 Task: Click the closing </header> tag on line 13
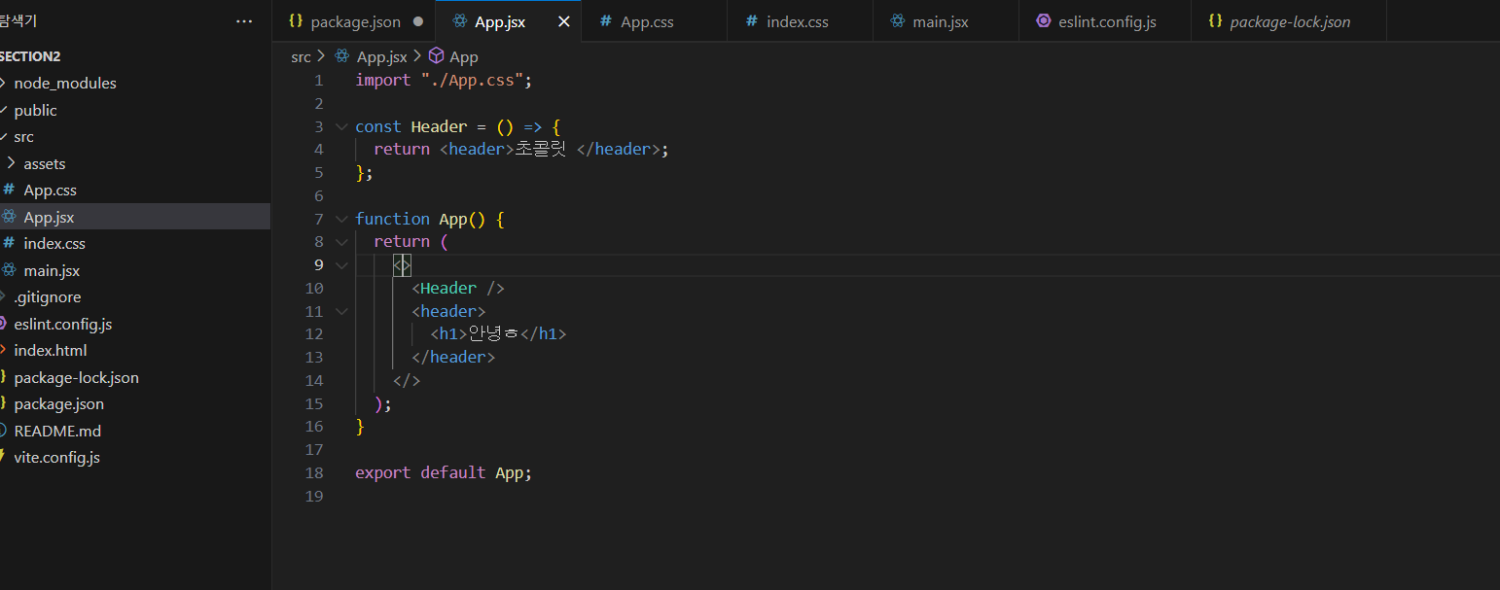(453, 358)
